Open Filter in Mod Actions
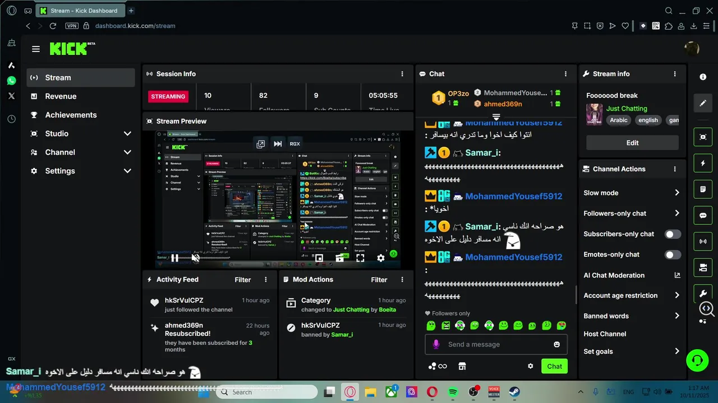Viewport: 718px width, 403px height. pos(379,279)
